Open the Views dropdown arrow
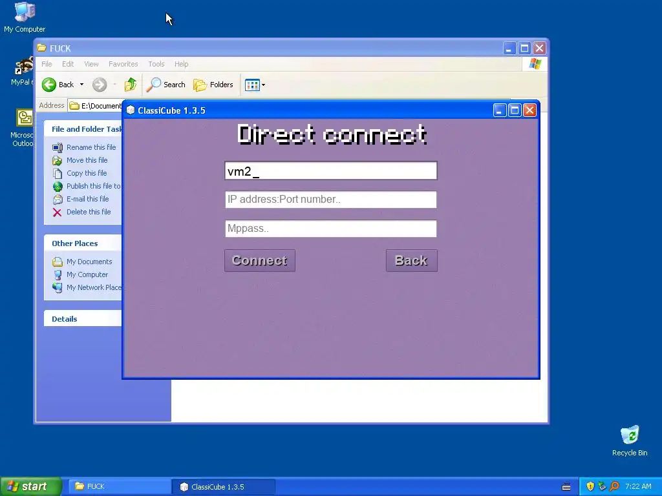This screenshot has width=662, height=496. [x=264, y=85]
